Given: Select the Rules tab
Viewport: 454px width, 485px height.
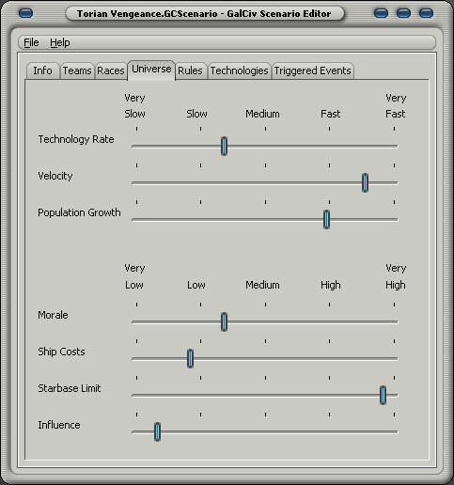Looking at the screenshot, I should click(x=190, y=70).
